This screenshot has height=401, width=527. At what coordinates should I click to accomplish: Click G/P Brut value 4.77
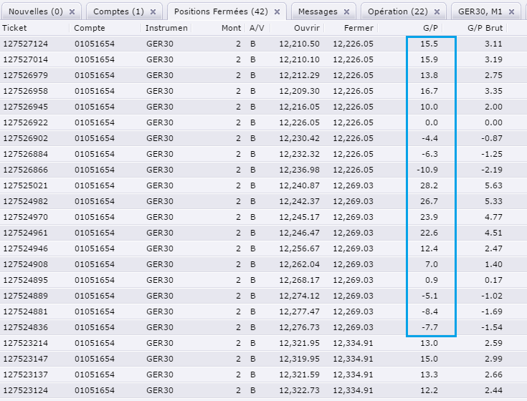coord(493,217)
